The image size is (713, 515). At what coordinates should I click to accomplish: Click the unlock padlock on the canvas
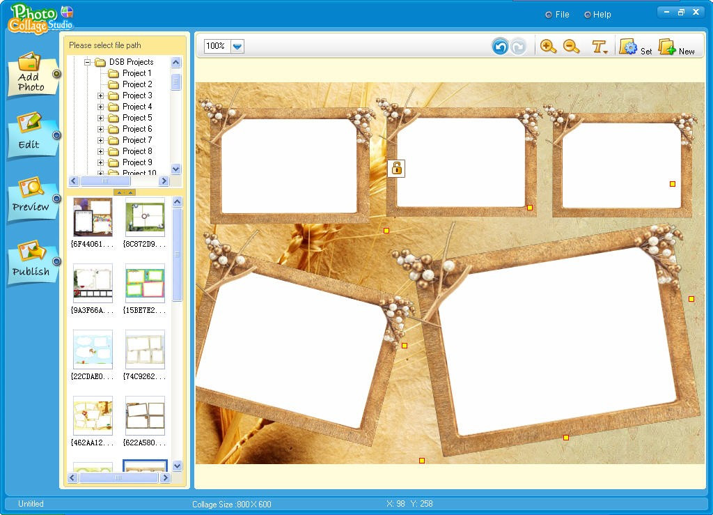pyautogui.click(x=396, y=169)
